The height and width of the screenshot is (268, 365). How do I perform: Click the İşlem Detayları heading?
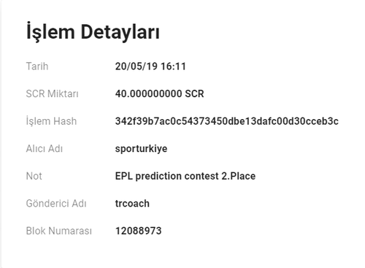pos(93,32)
